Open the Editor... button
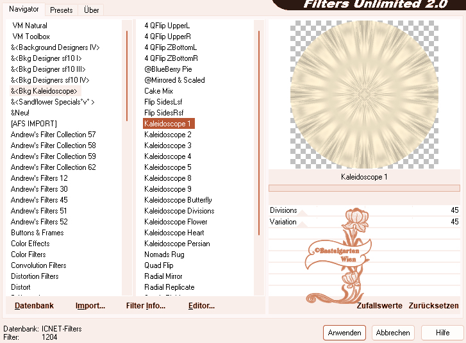The image size is (466, 343). 201,306
